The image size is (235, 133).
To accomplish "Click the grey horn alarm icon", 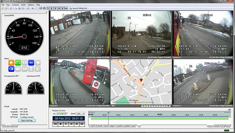I will (x=24, y=69).
